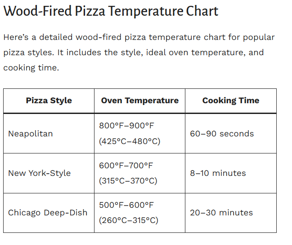Click the 8–10 minutes cooking time
The height and width of the screenshot is (245, 292).
click(218, 173)
